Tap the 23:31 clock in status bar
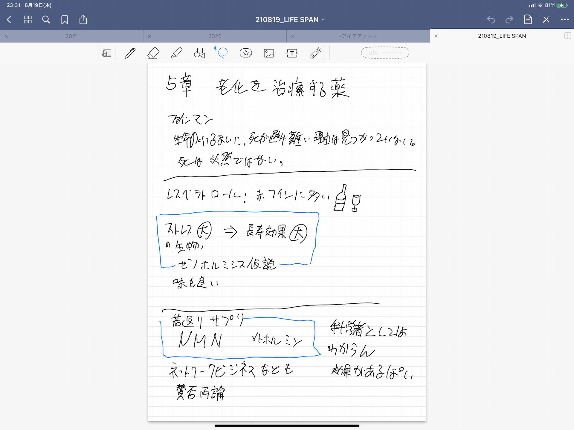Image resolution: width=574 pixels, height=430 pixels. point(13,5)
